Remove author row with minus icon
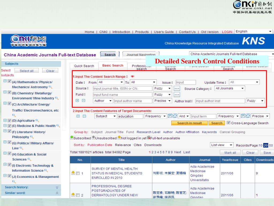Screen dimensions: 274x206 click(83, 101)
